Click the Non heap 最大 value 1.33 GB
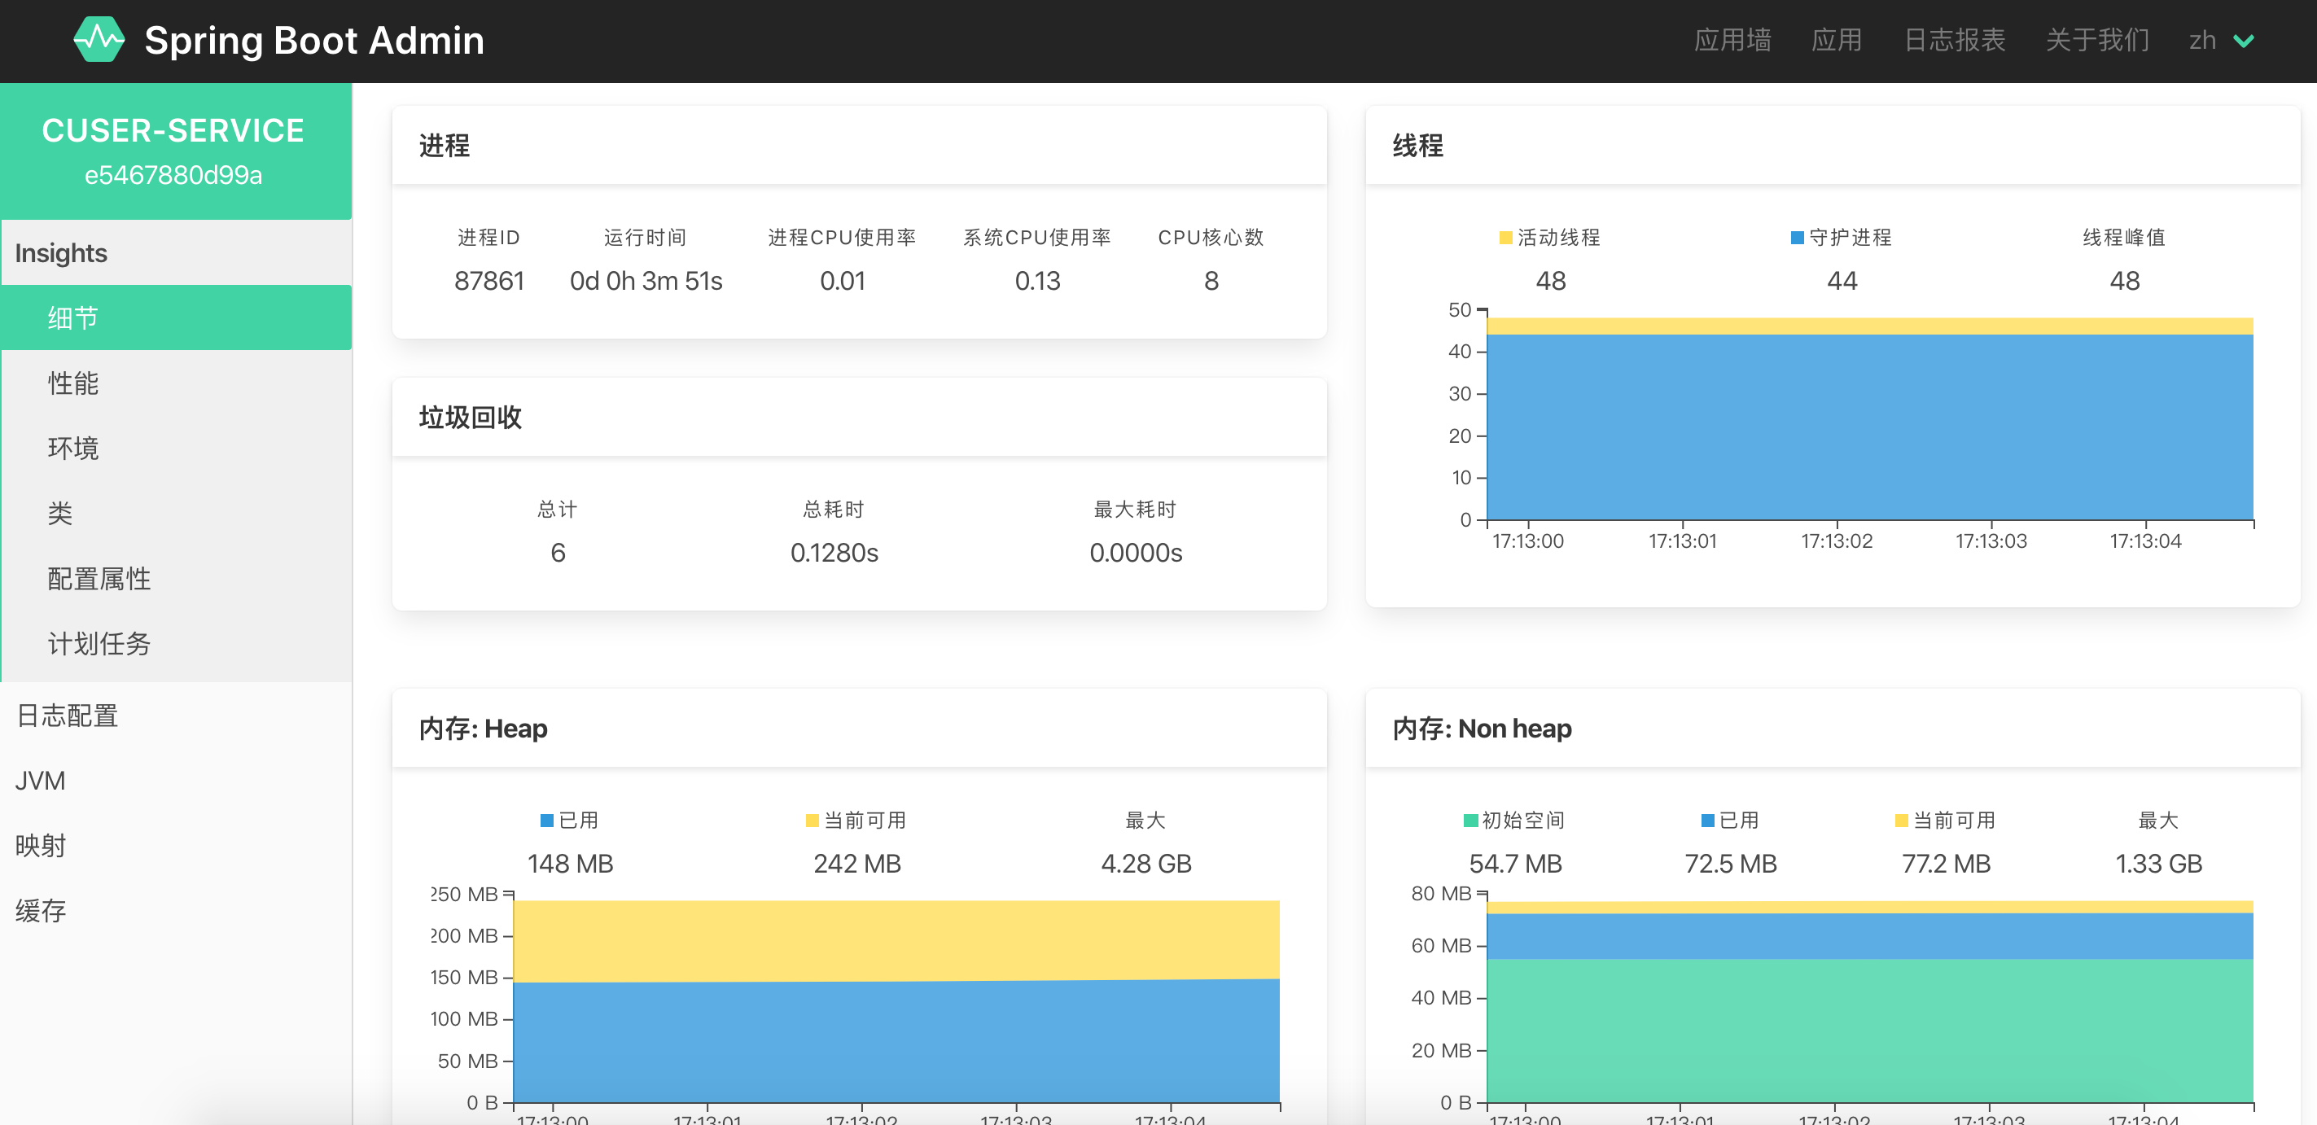The height and width of the screenshot is (1125, 2317). coord(2159,864)
